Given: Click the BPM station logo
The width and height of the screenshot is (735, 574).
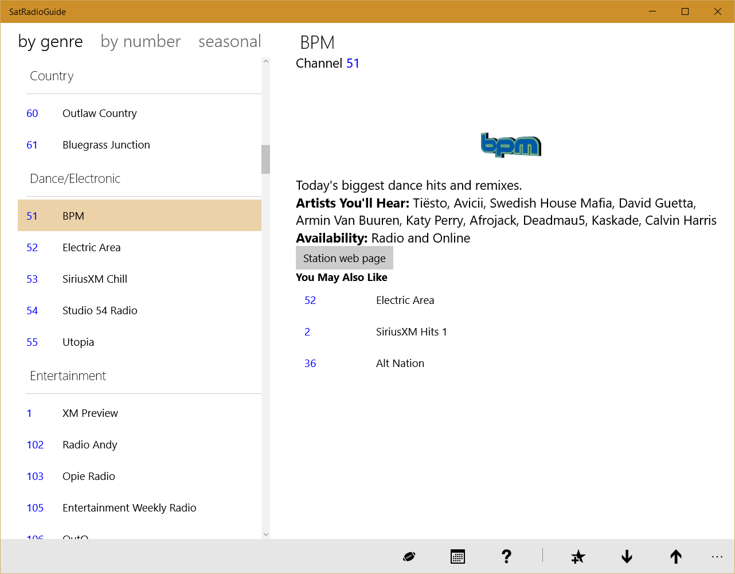Looking at the screenshot, I should [x=511, y=146].
